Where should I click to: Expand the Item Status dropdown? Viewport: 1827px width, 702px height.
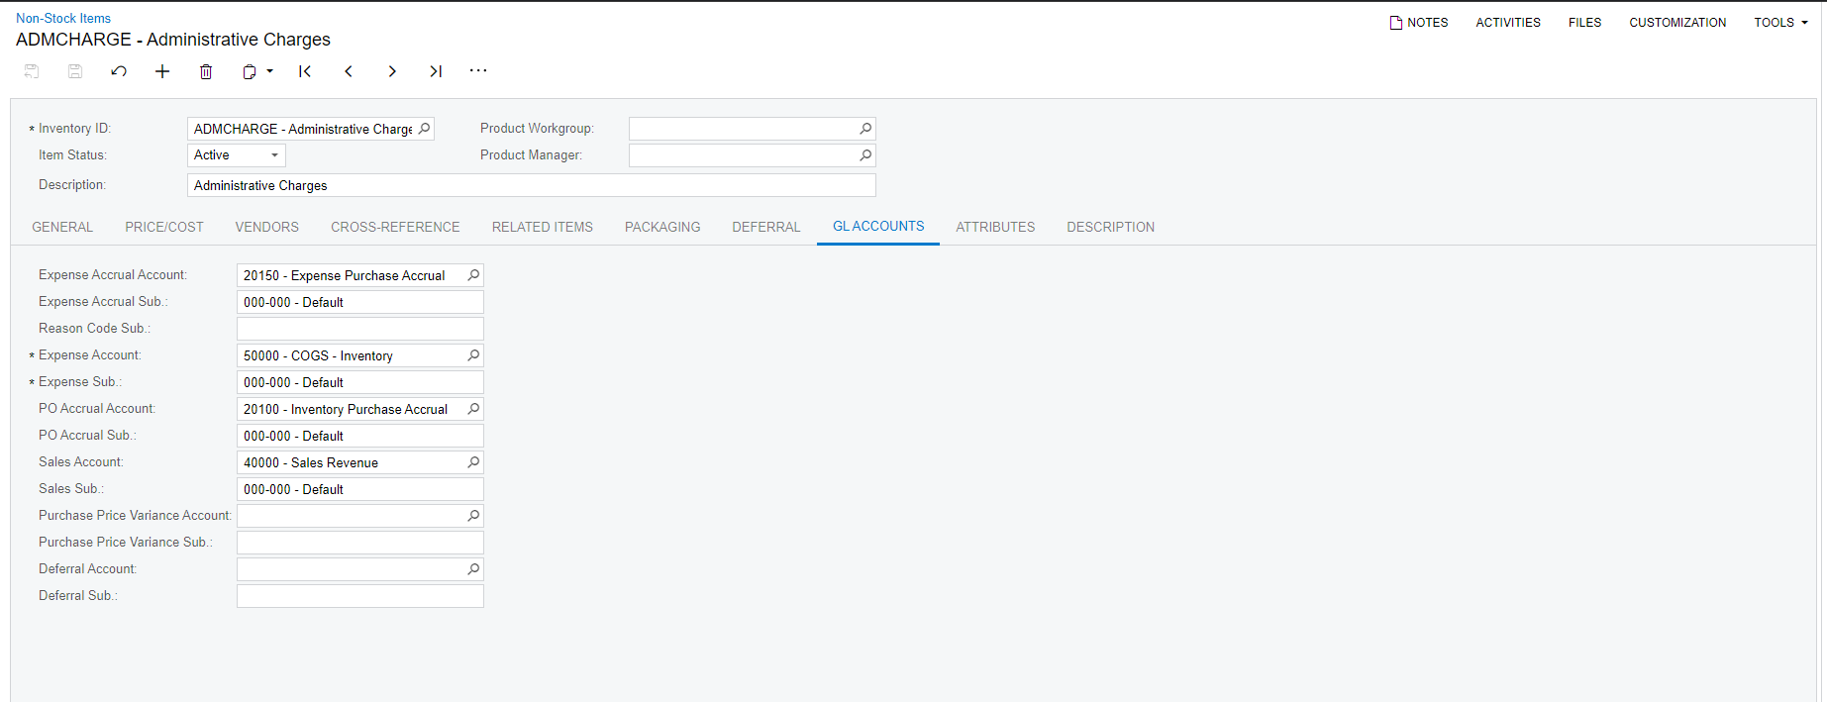pyautogui.click(x=274, y=155)
